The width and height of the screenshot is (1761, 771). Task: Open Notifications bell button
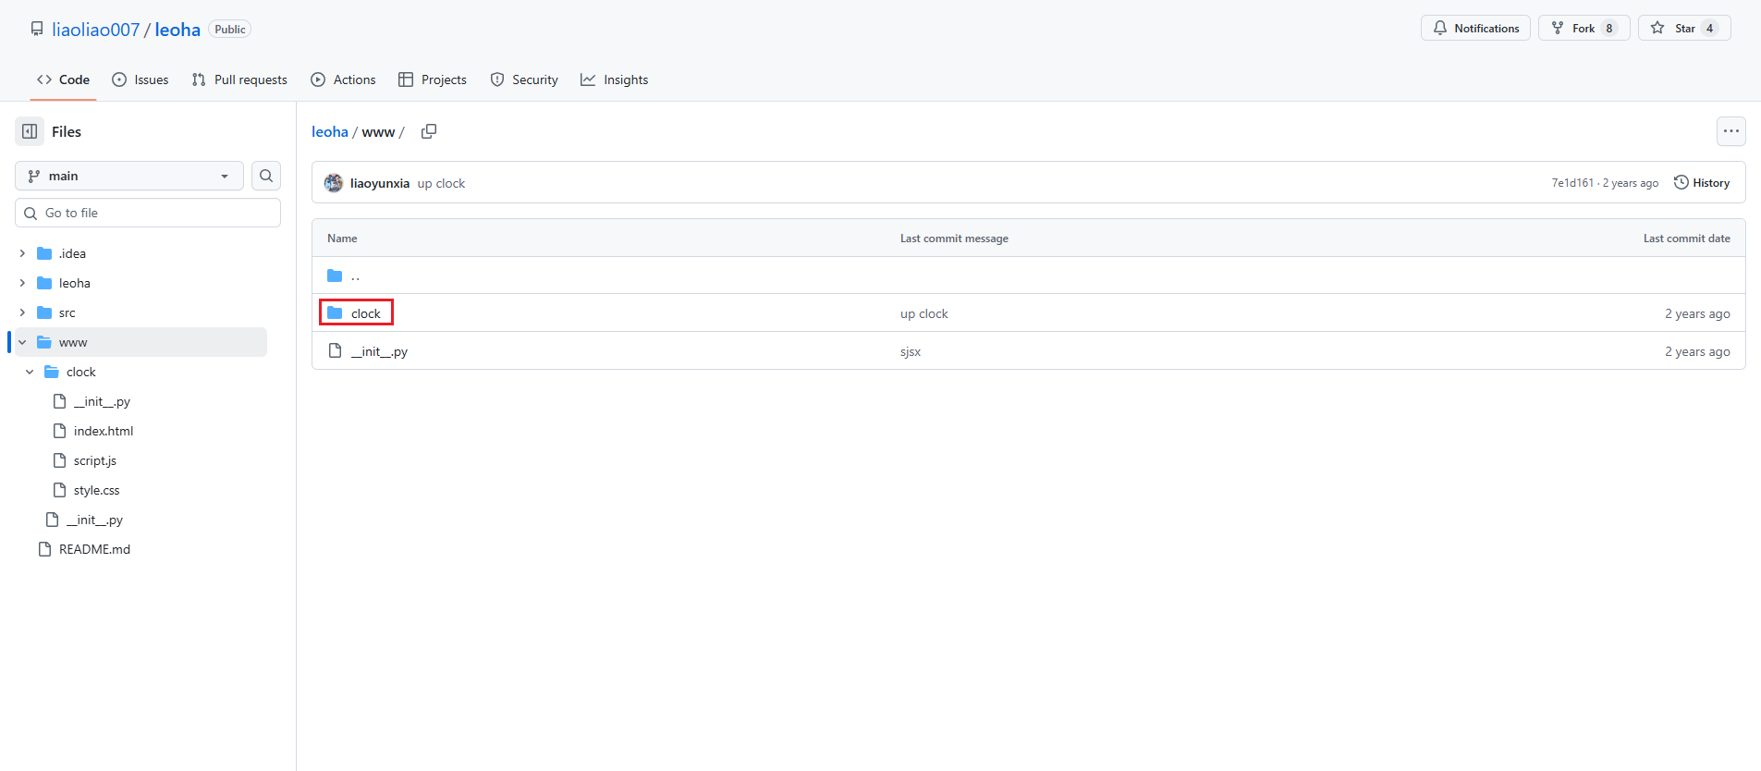point(1475,28)
